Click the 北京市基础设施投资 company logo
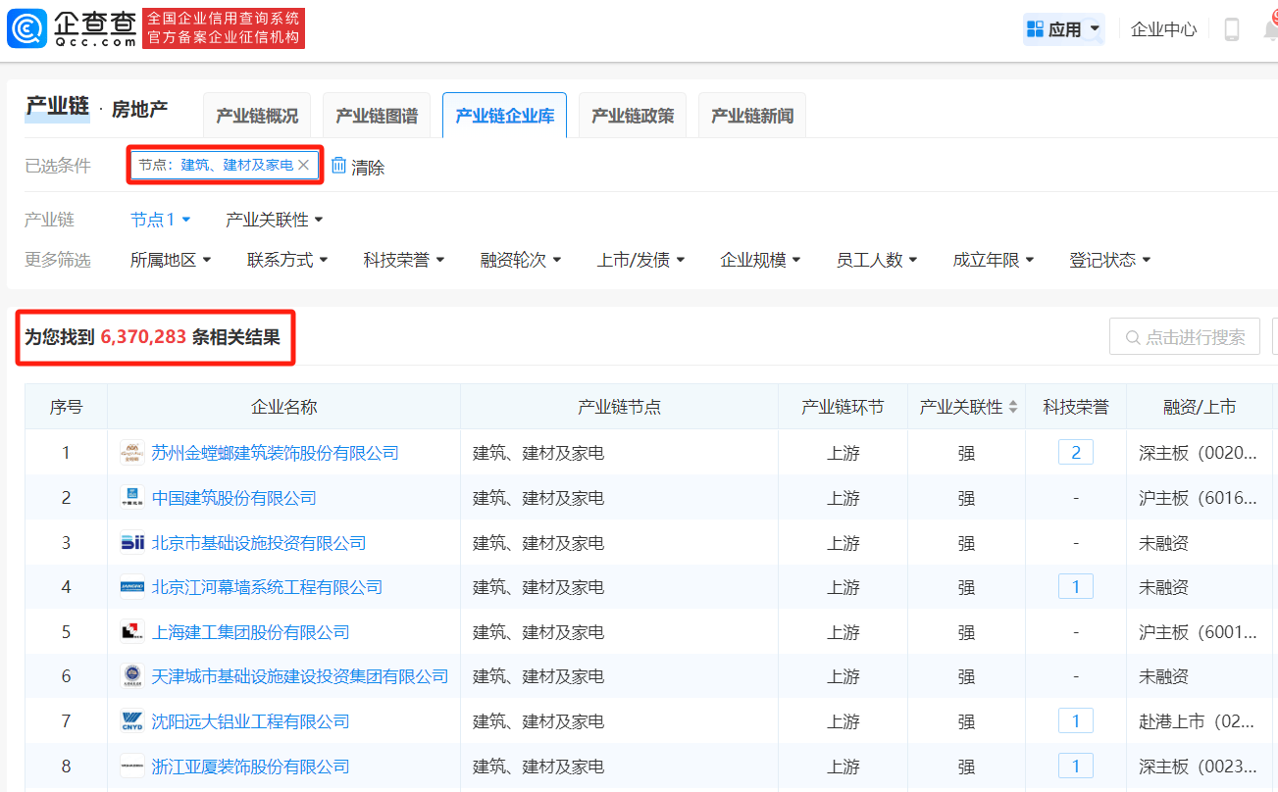 point(132,543)
